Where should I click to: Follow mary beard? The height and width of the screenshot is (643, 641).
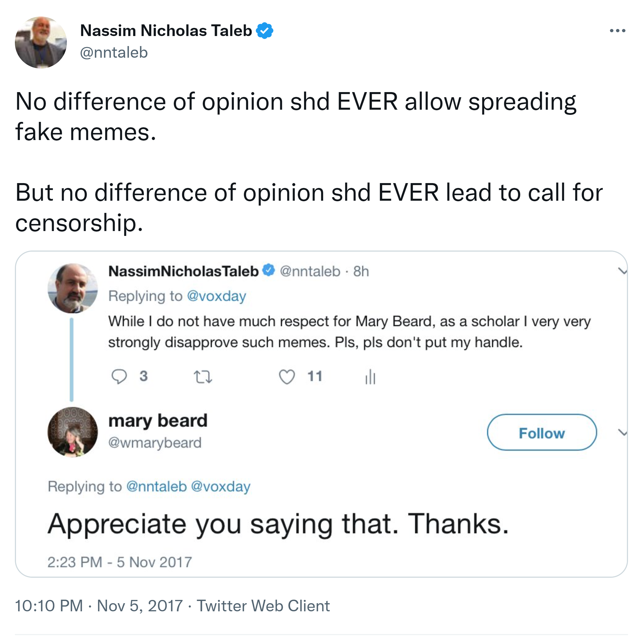point(542,433)
